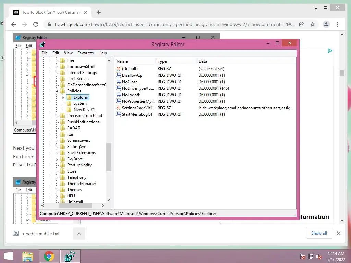Click the Registry Editor title bar app icon
Image resolution: width=351 pixels, height=263 pixels.
click(x=43, y=44)
